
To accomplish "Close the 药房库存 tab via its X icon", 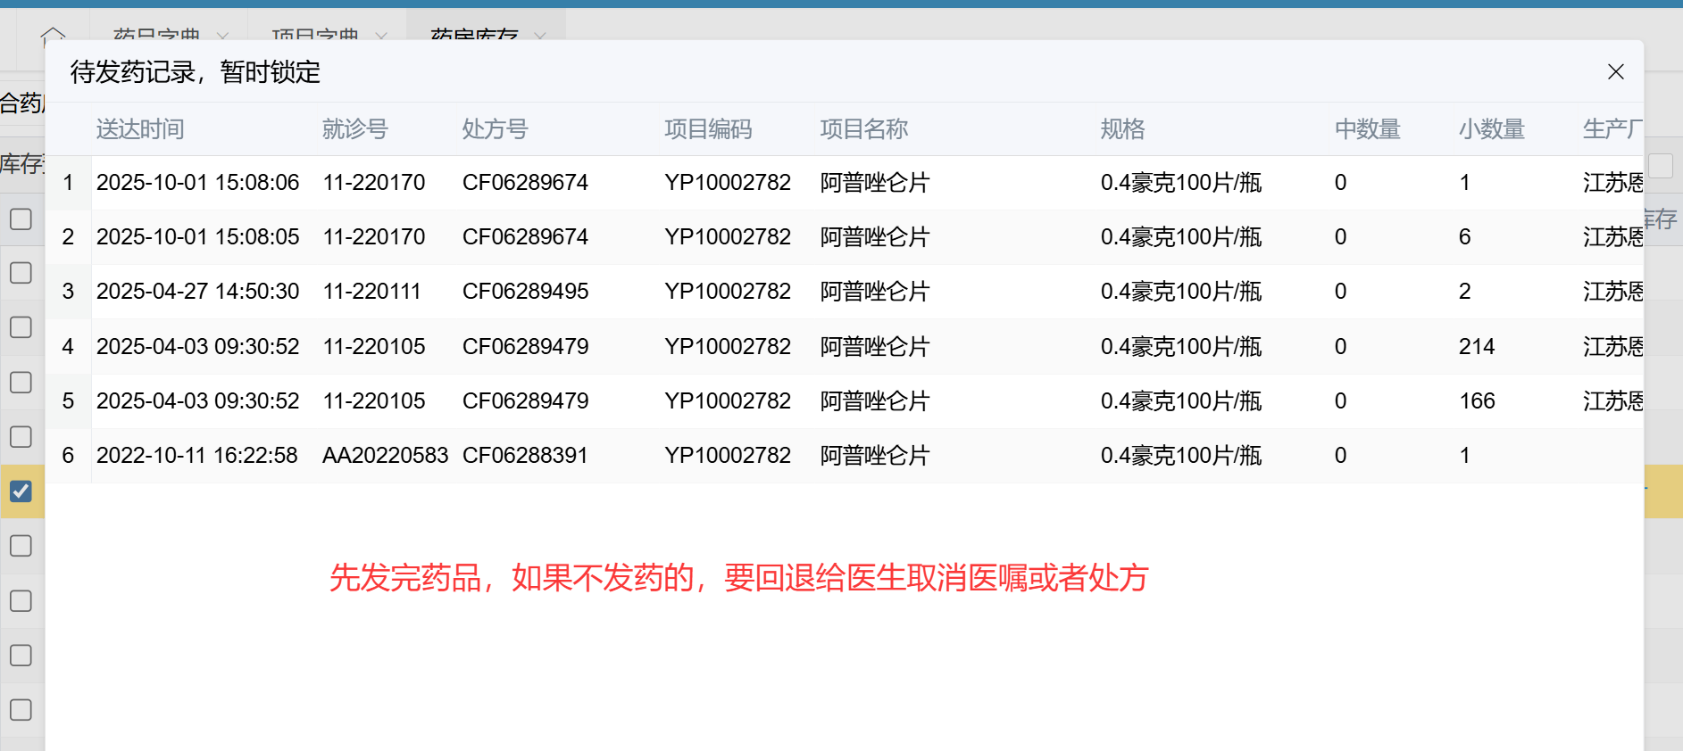I will click(540, 36).
